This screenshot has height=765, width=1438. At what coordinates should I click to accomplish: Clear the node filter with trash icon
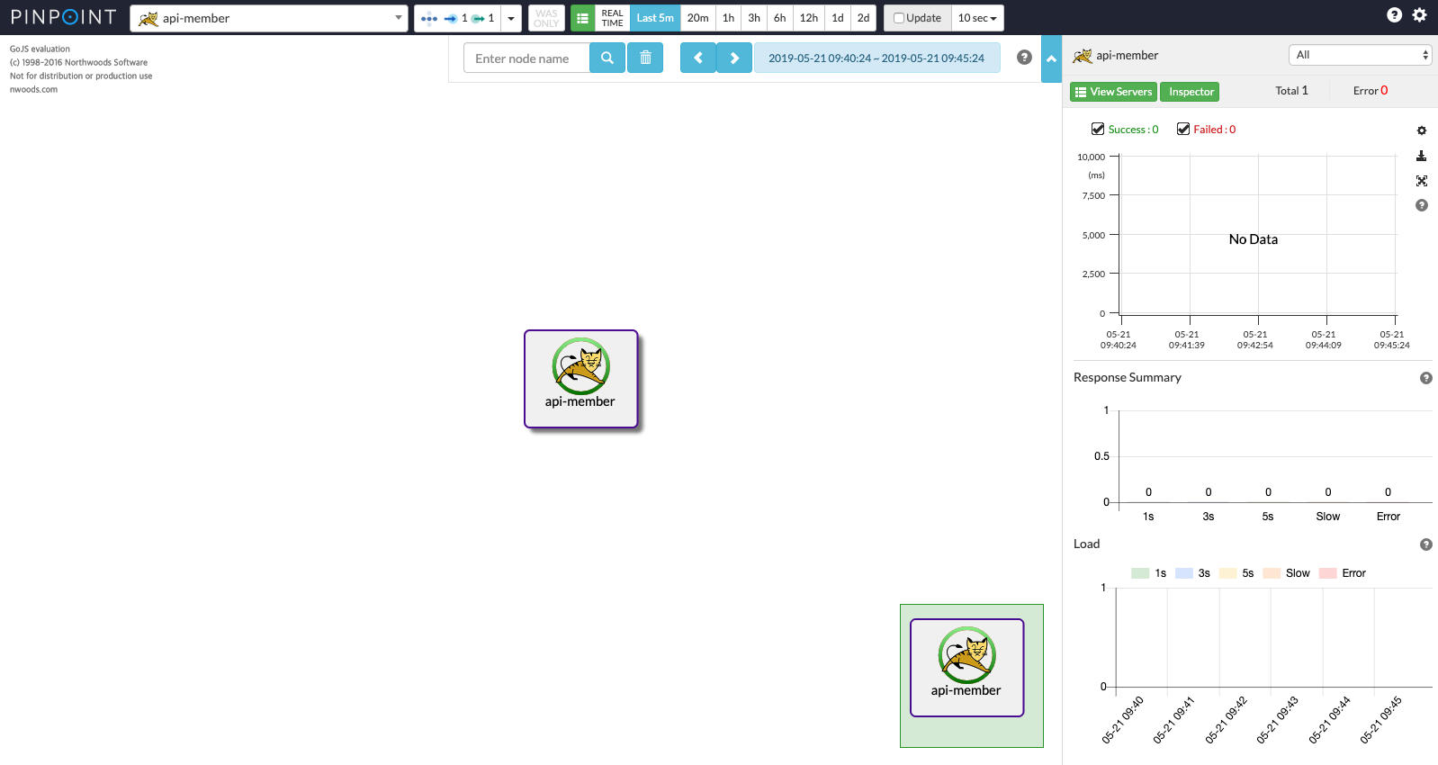(645, 58)
